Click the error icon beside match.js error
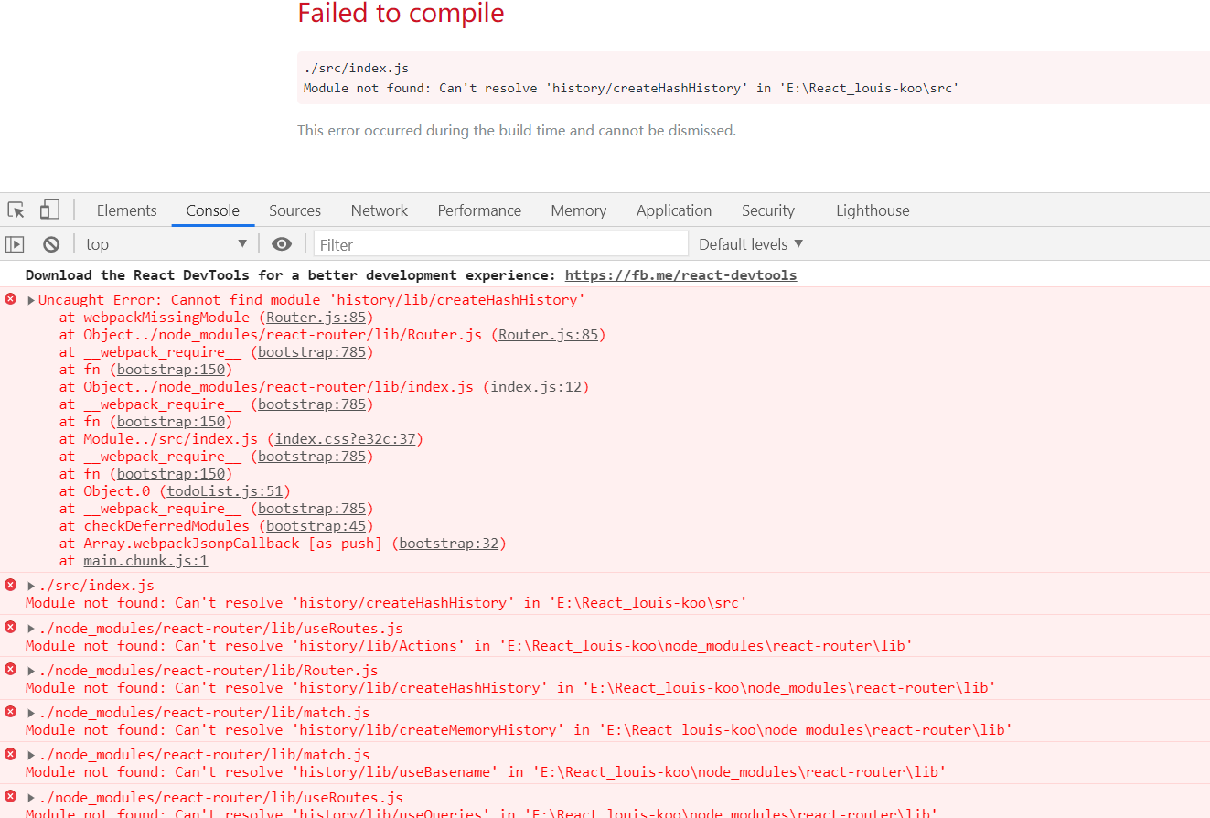Viewport: 1210px width, 818px height. pos(10,712)
